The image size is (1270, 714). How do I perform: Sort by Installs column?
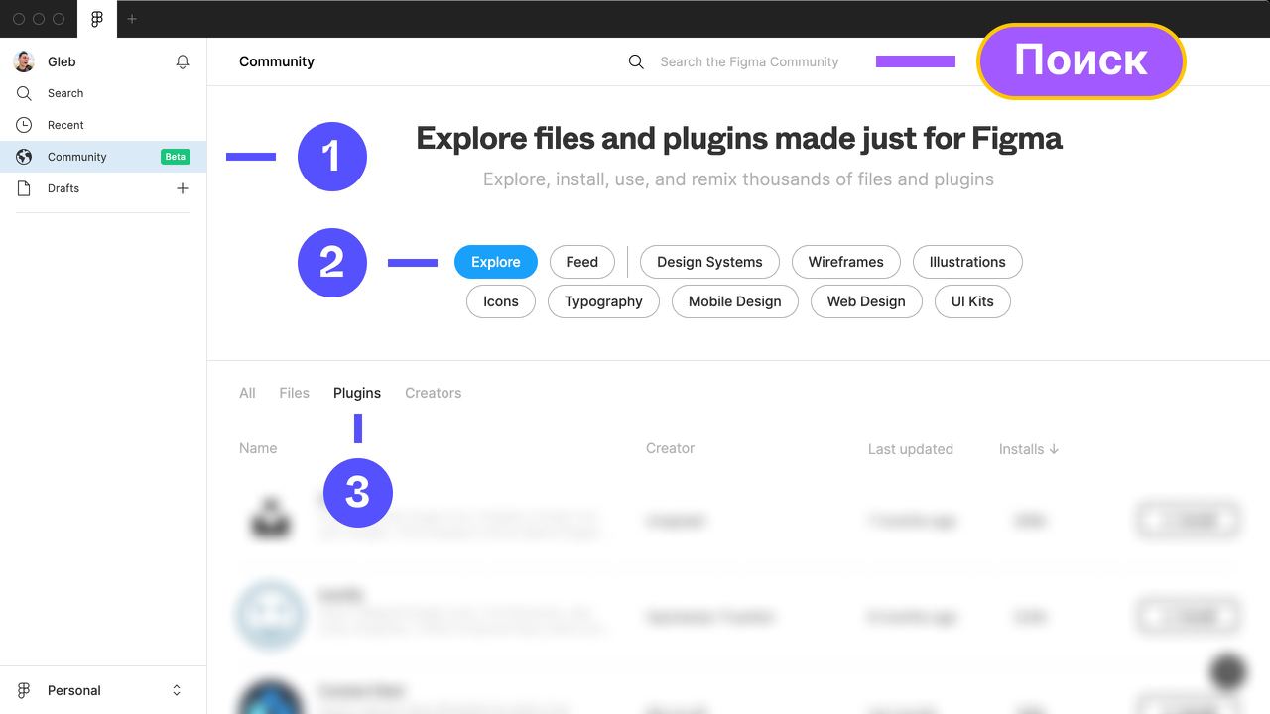click(1029, 449)
